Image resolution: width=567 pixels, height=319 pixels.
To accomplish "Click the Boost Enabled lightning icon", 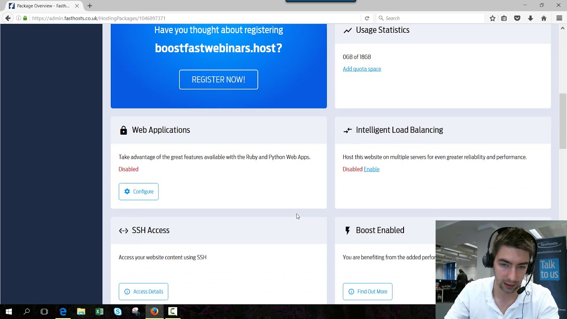I will tap(348, 230).
